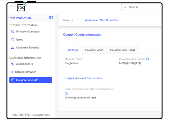
Task: Click Coupon Code Pattern info icon
Action: click(x=147, y=59)
